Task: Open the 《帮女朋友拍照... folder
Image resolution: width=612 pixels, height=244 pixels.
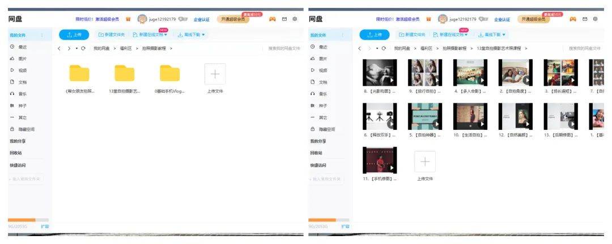Action: coord(79,73)
